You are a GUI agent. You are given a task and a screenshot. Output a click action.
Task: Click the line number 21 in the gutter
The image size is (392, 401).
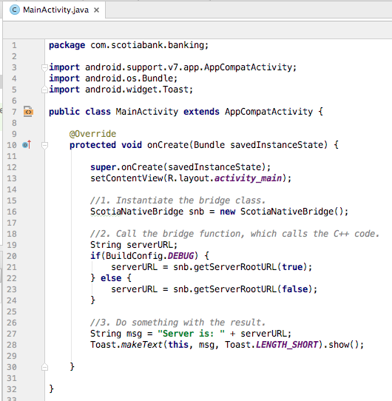(12, 267)
